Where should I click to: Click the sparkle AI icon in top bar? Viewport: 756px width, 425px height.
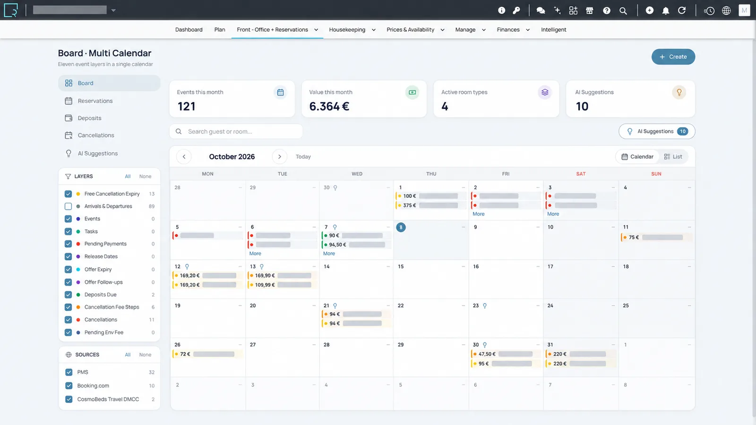coord(558,10)
